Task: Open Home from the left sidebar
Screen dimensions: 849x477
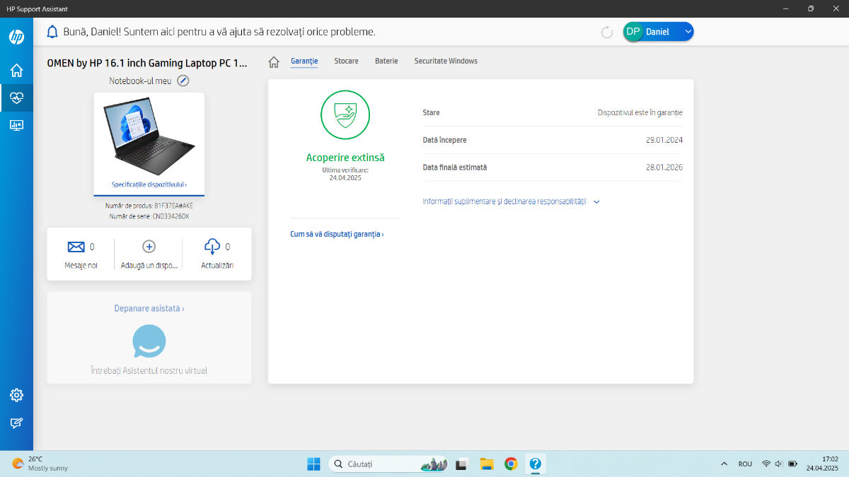Action: click(16, 70)
